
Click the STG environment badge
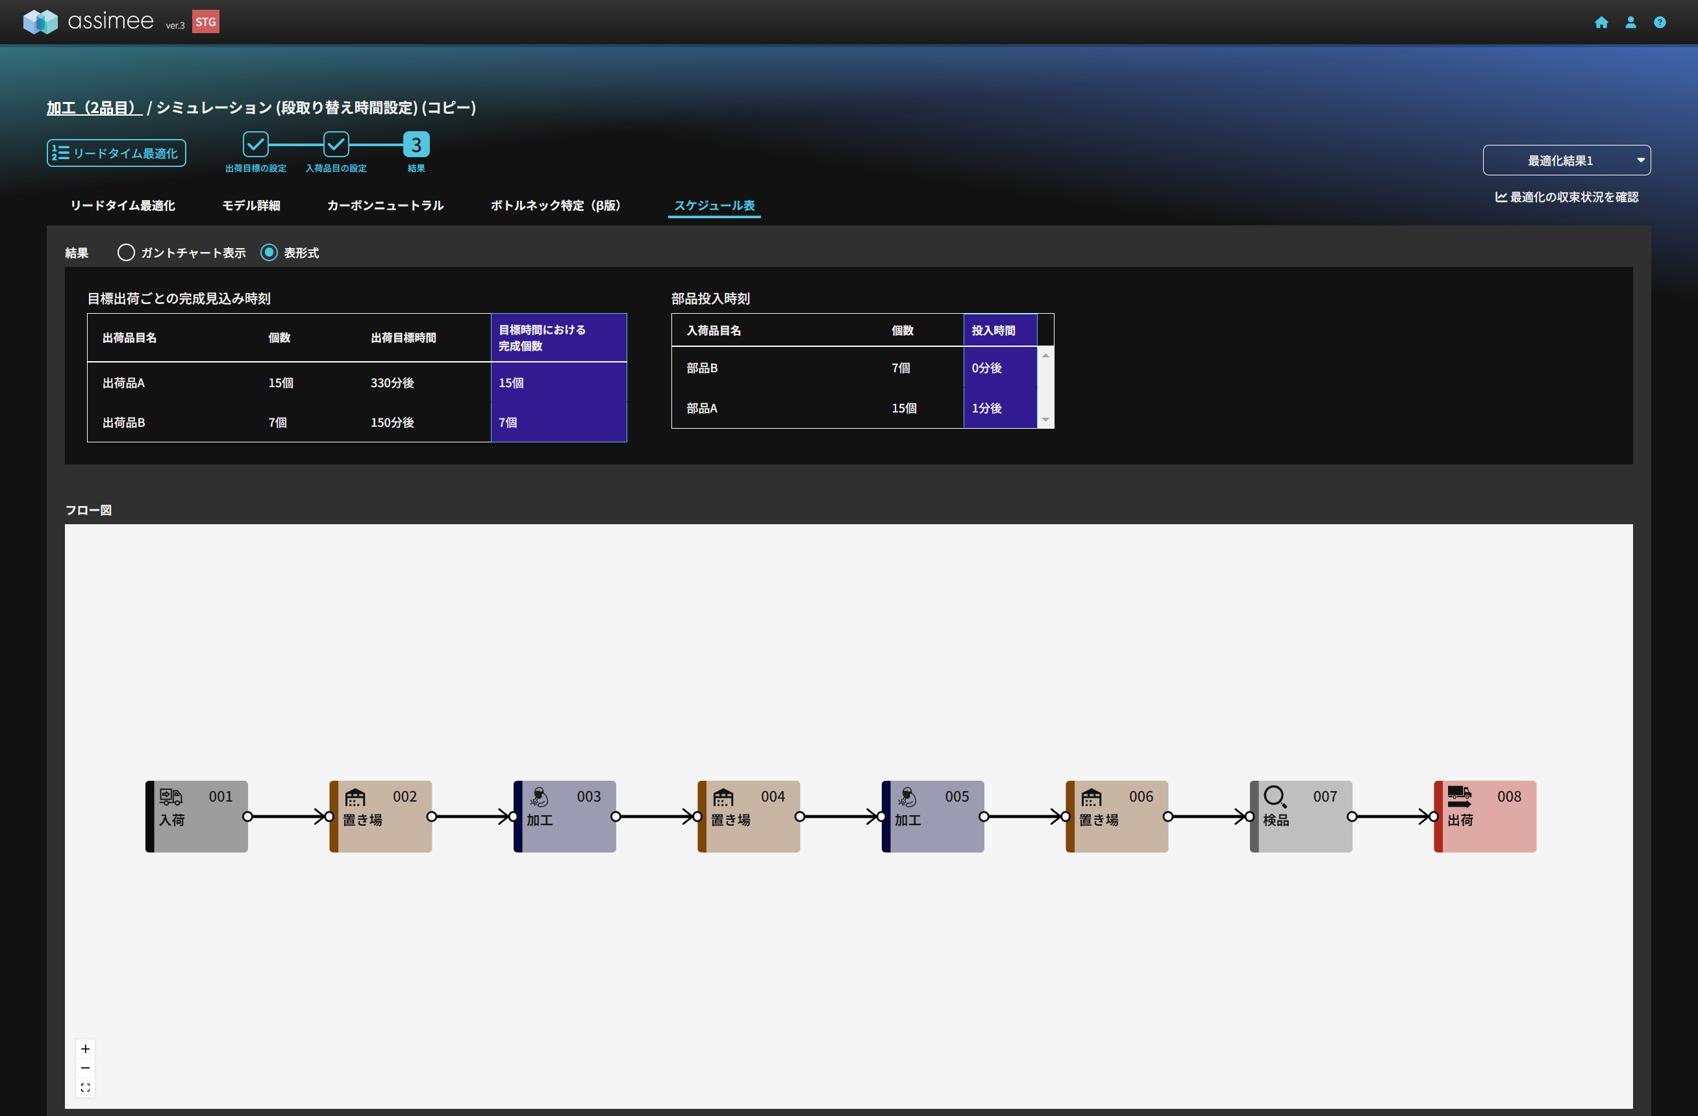pos(205,21)
